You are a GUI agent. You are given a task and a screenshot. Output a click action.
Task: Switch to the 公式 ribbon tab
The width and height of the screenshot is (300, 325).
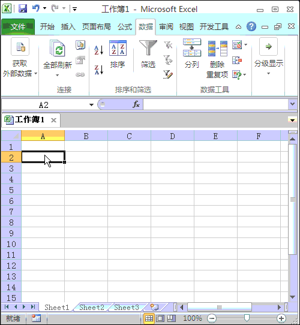pyautogui.click(x=125, y=27)
